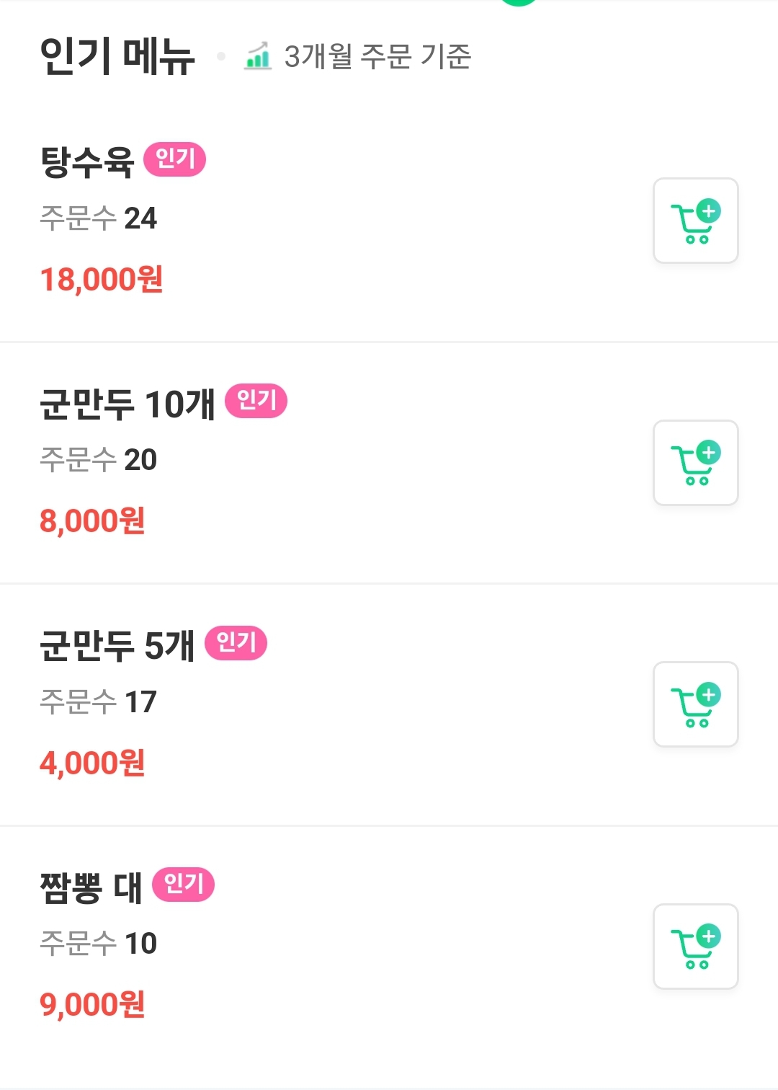Tap the 인기 메뉴 section heading
Viewport: 778px width, 1090px height.
117,56
